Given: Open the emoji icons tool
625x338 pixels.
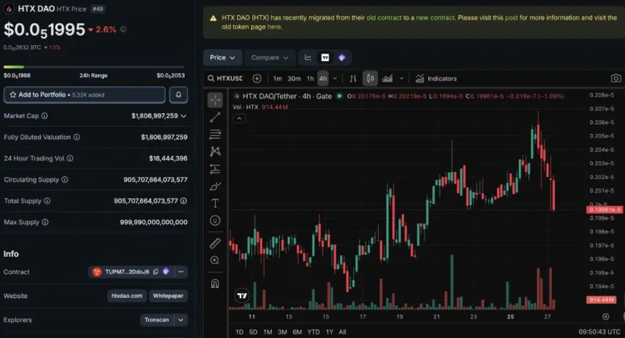Looking at the screenshot, I should tap(215, 220).
